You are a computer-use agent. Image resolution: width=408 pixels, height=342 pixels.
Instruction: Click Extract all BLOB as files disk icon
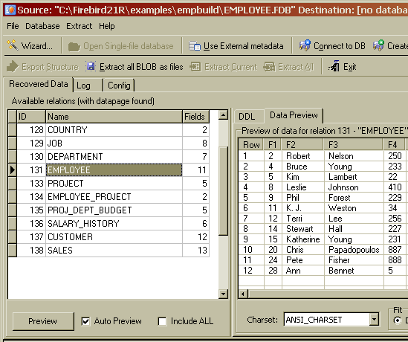[x=91, y=67]
